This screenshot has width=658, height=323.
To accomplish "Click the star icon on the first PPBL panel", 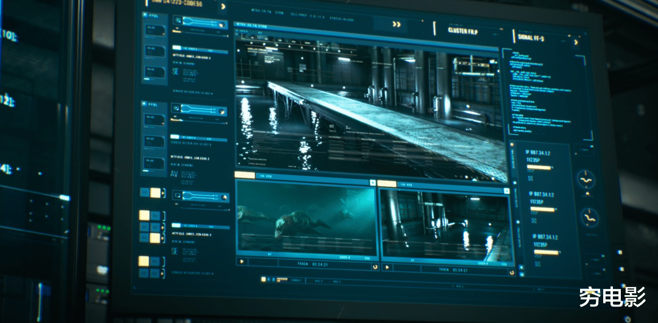I will 145,14.
